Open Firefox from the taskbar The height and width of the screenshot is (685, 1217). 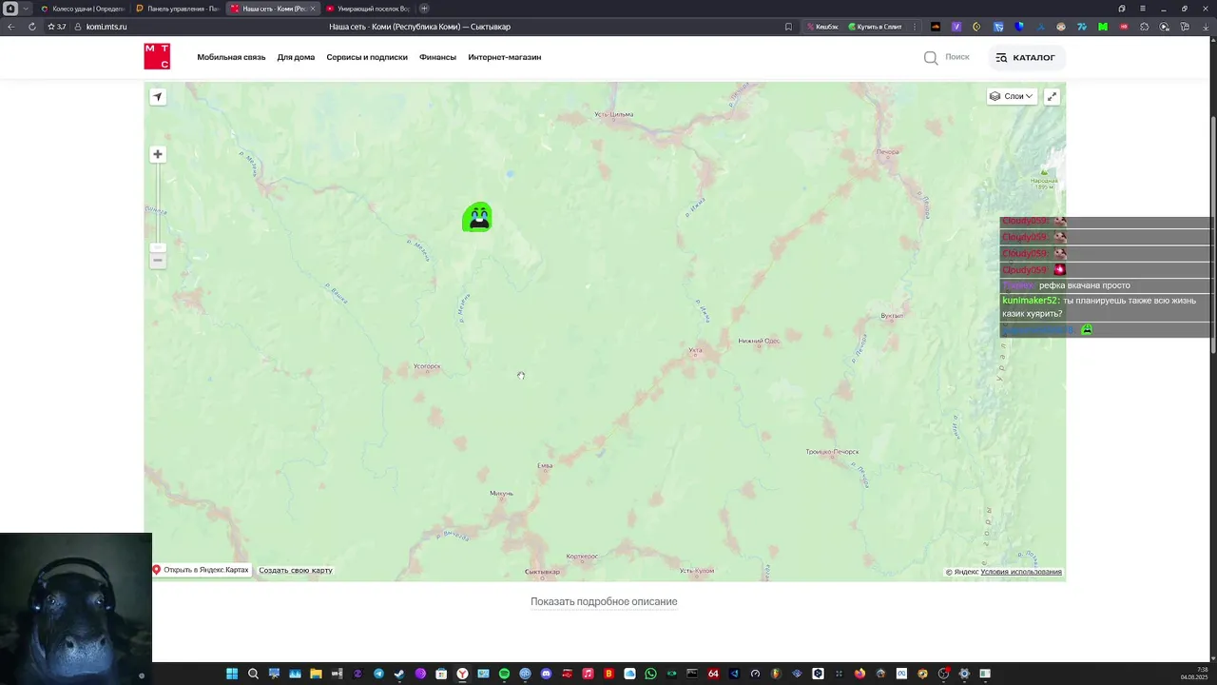coord(860,674)
